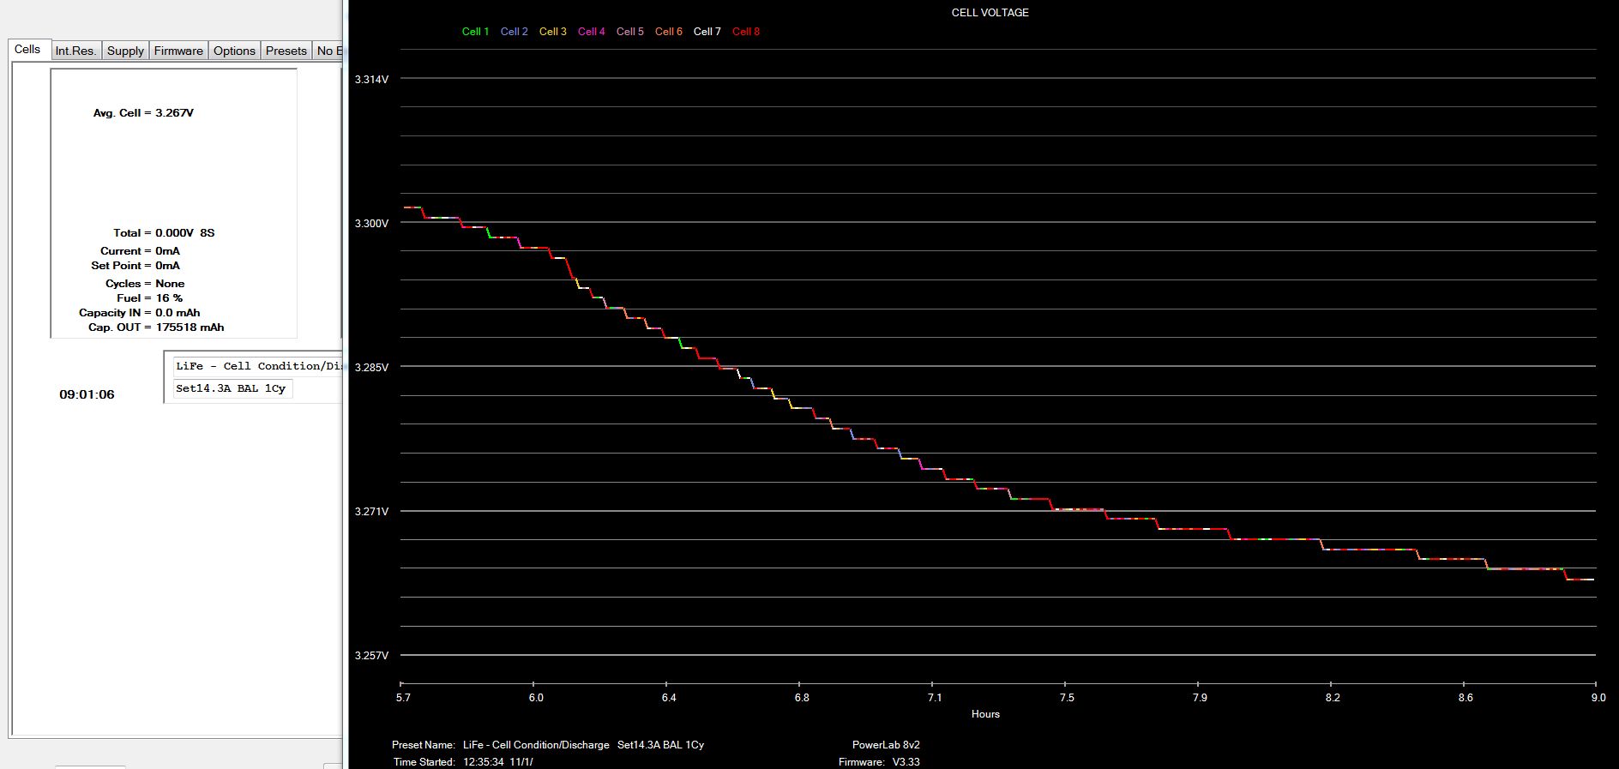Click the Avg. Cell voltage readout
1619x769 pixels.
coord(143,113)
